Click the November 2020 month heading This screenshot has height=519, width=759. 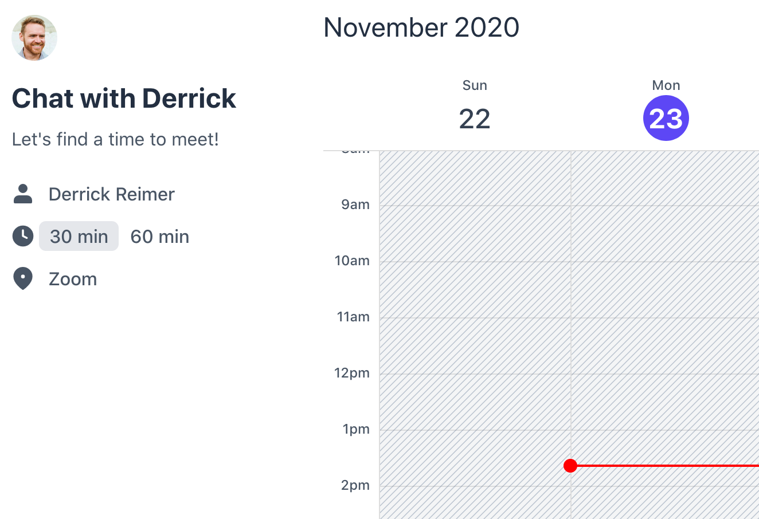421,27
